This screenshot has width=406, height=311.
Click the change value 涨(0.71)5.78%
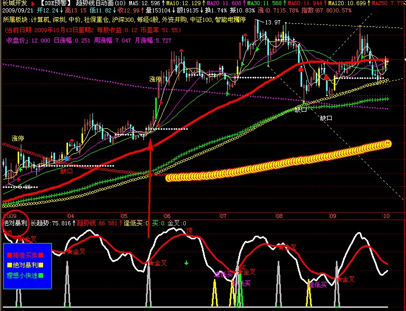278,10
